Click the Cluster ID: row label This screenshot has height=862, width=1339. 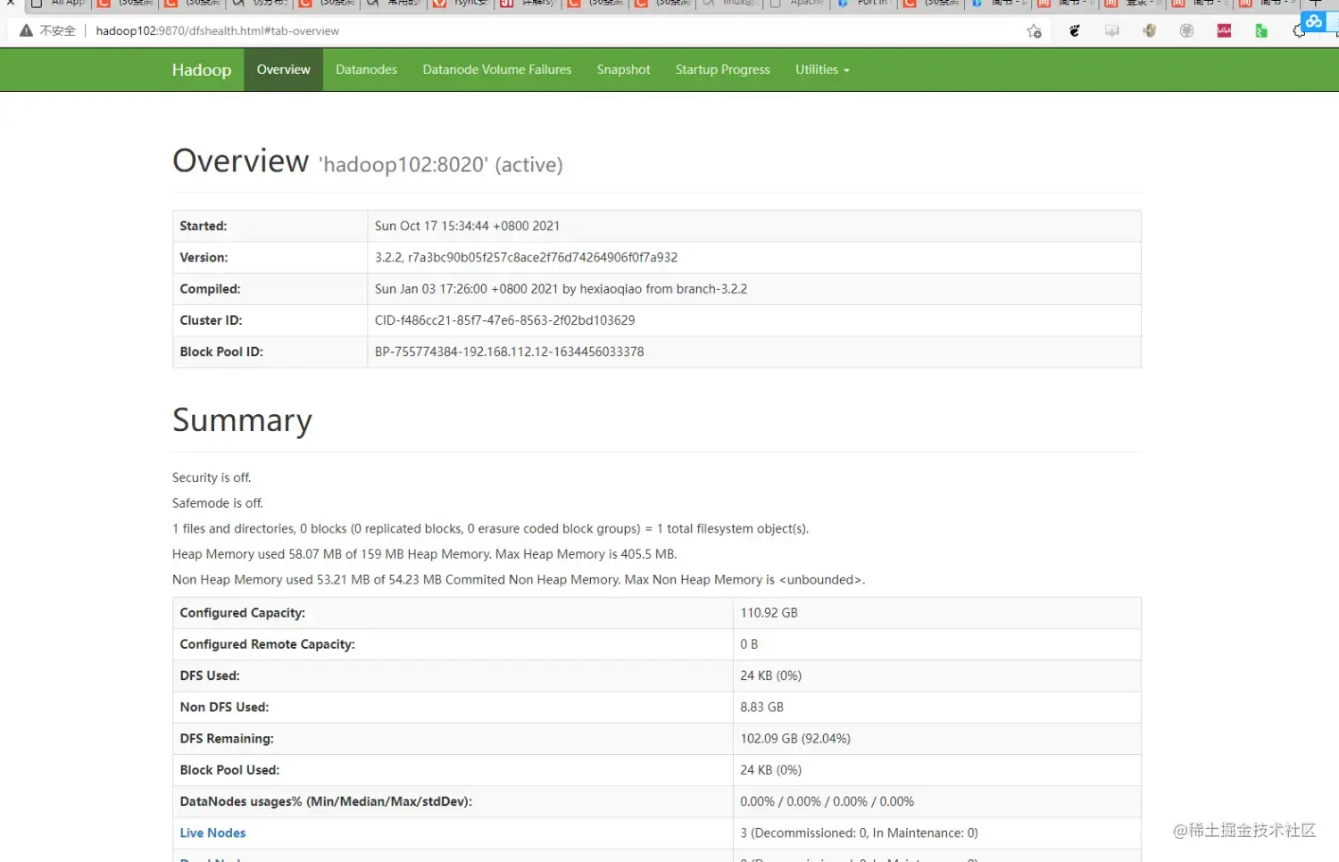pos(211,320)
